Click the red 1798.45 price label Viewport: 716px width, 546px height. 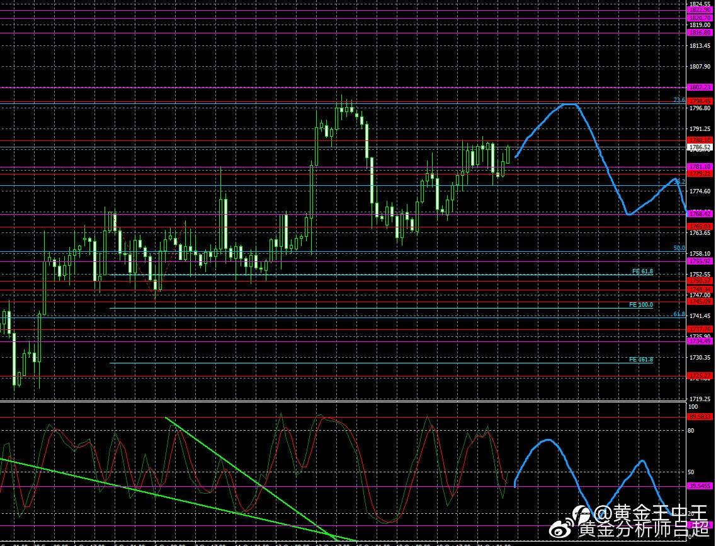pyautogui.click(x=700, y=101)
